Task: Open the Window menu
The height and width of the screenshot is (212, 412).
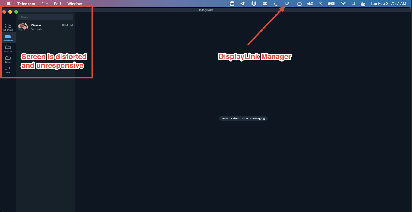Action: tap(74, 4)
